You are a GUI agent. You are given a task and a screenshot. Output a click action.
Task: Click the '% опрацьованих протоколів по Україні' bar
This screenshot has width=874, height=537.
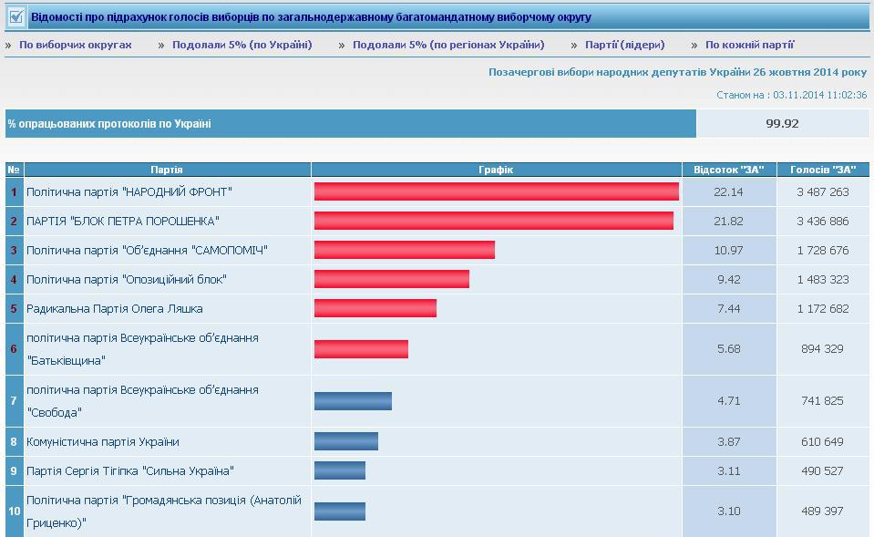pyautogui.click(x=351, y=123)
